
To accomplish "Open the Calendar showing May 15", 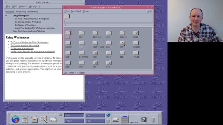I will coord(25,119).
